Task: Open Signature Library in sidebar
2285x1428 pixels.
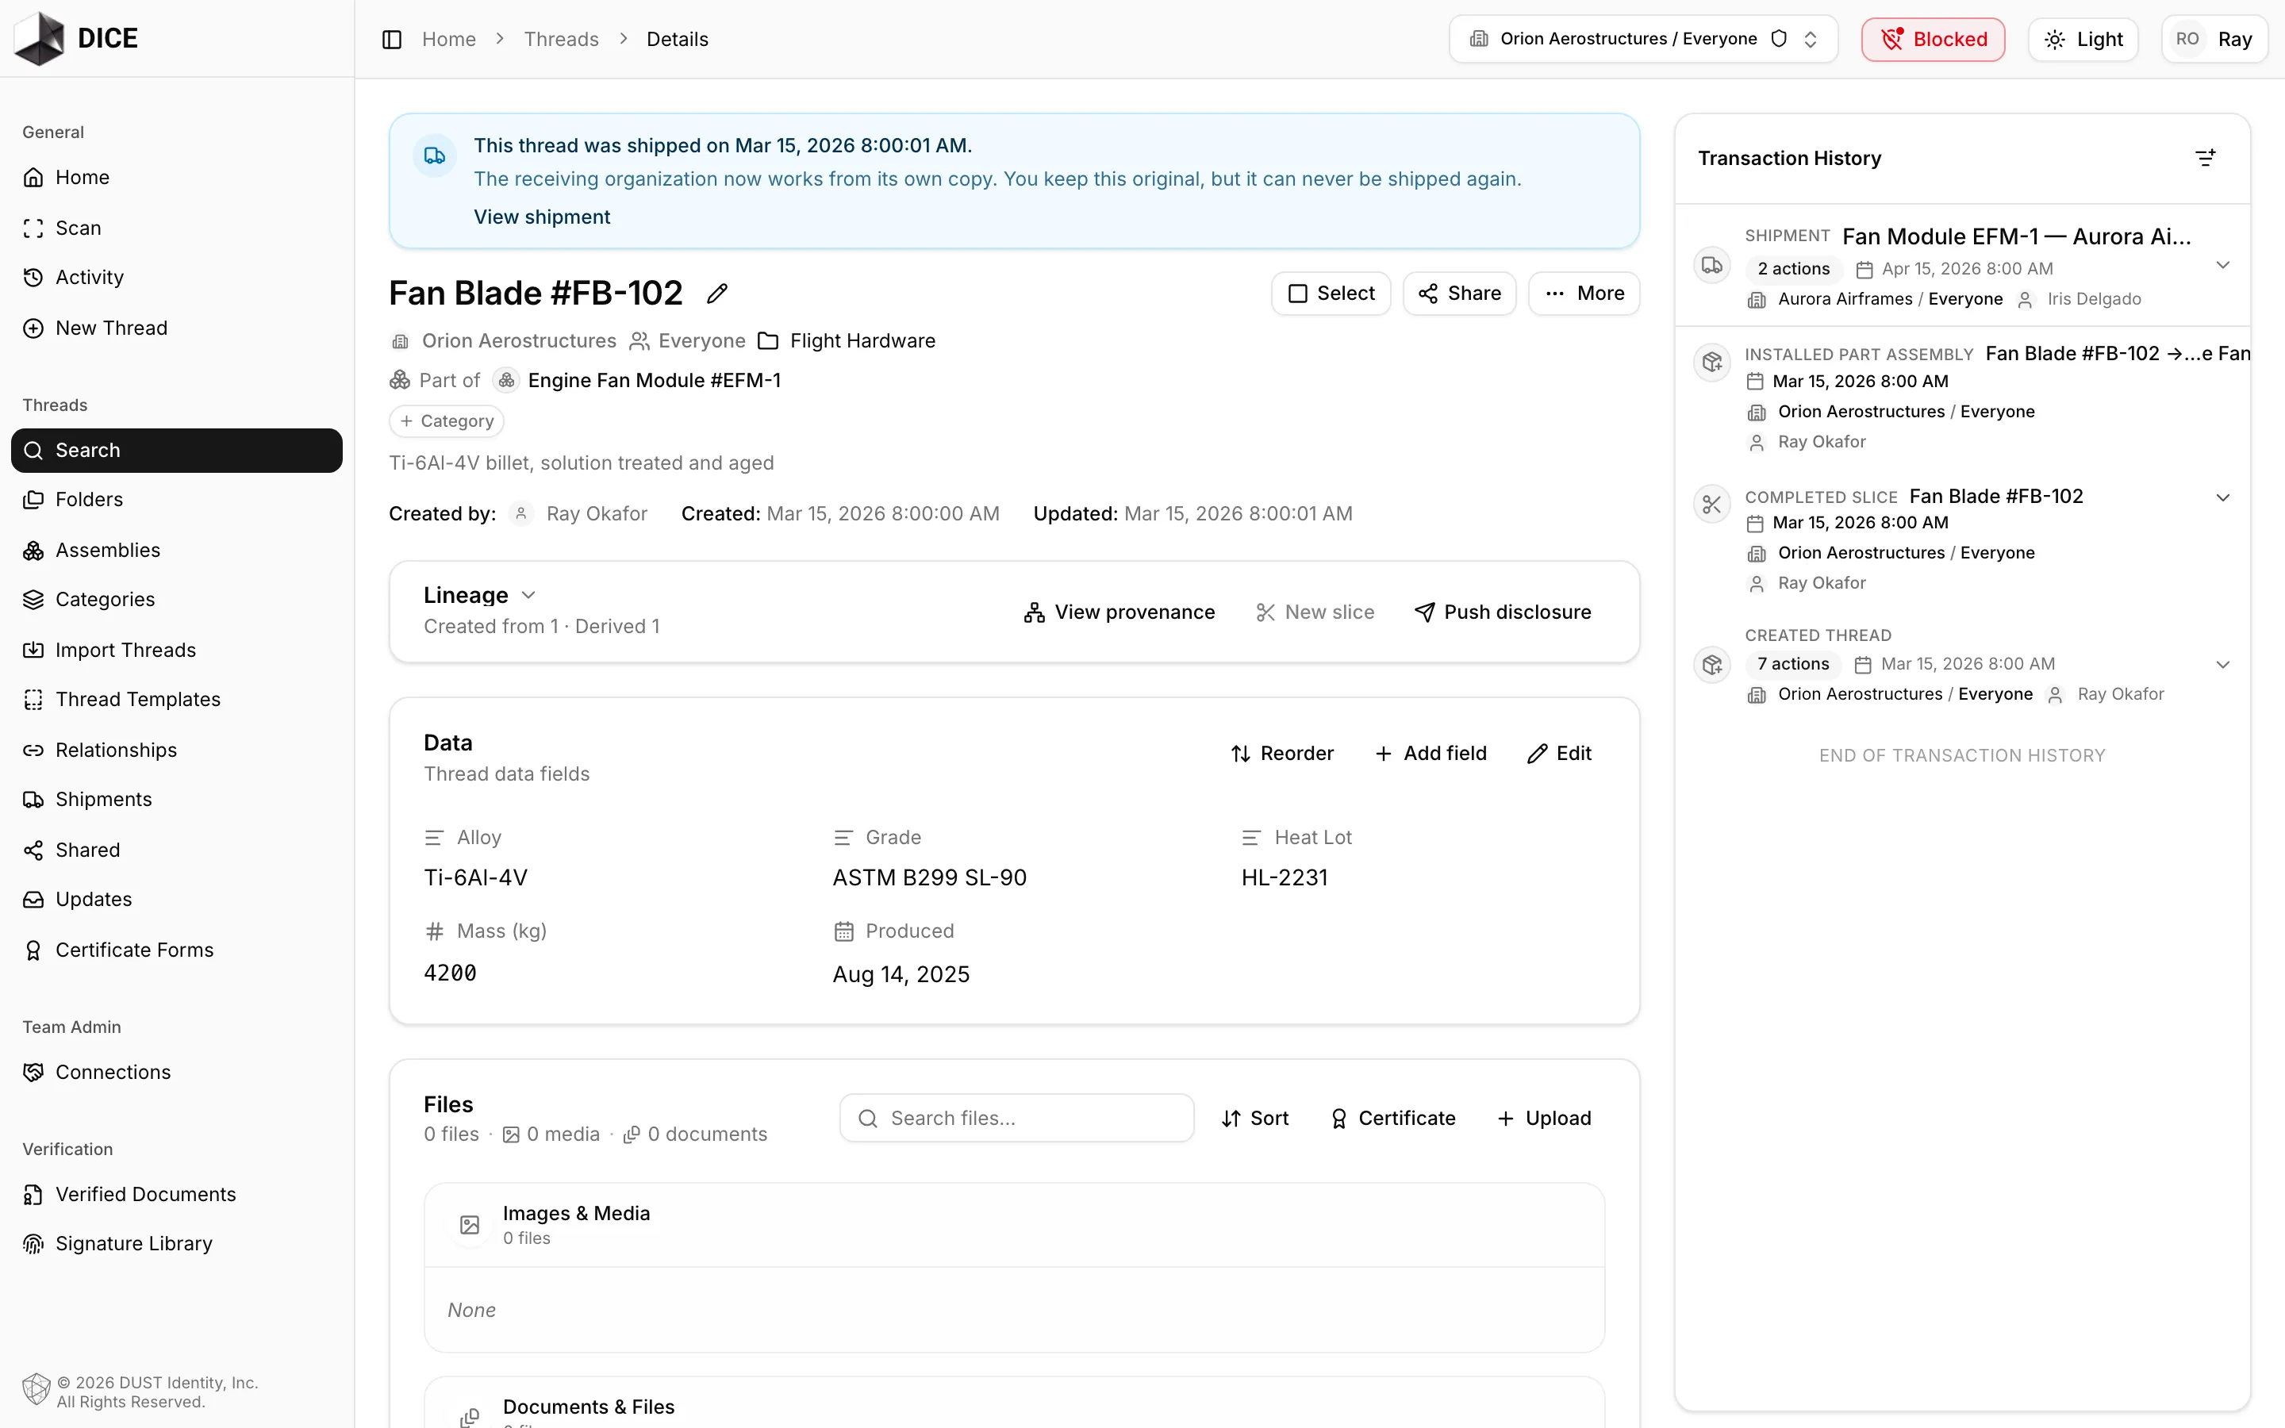Action: pos(177,1244)
